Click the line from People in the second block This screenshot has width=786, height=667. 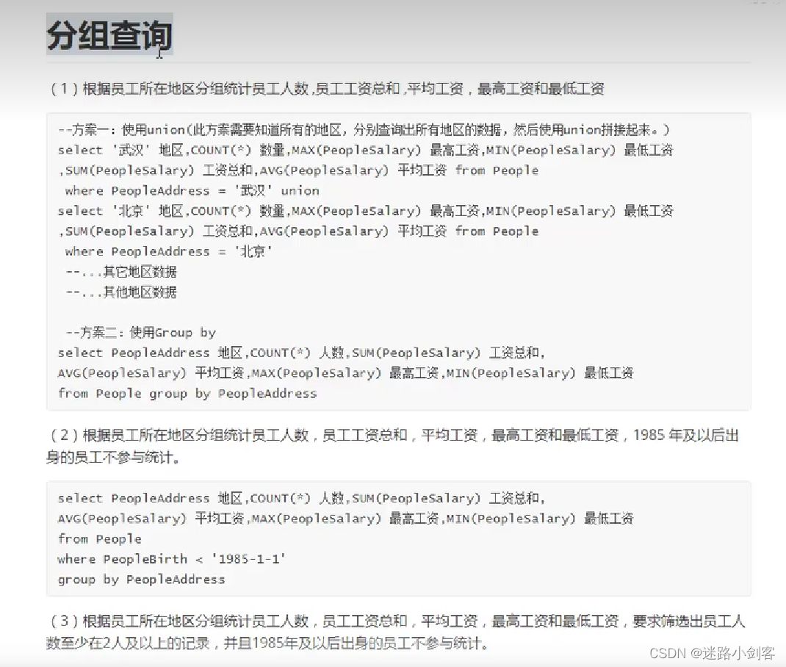(98, 538)
